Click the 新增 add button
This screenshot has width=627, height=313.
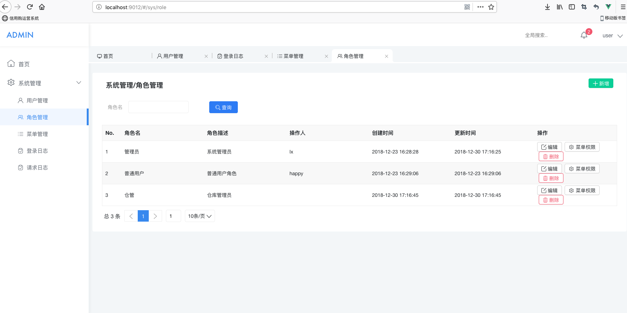[x=601, y=83]
